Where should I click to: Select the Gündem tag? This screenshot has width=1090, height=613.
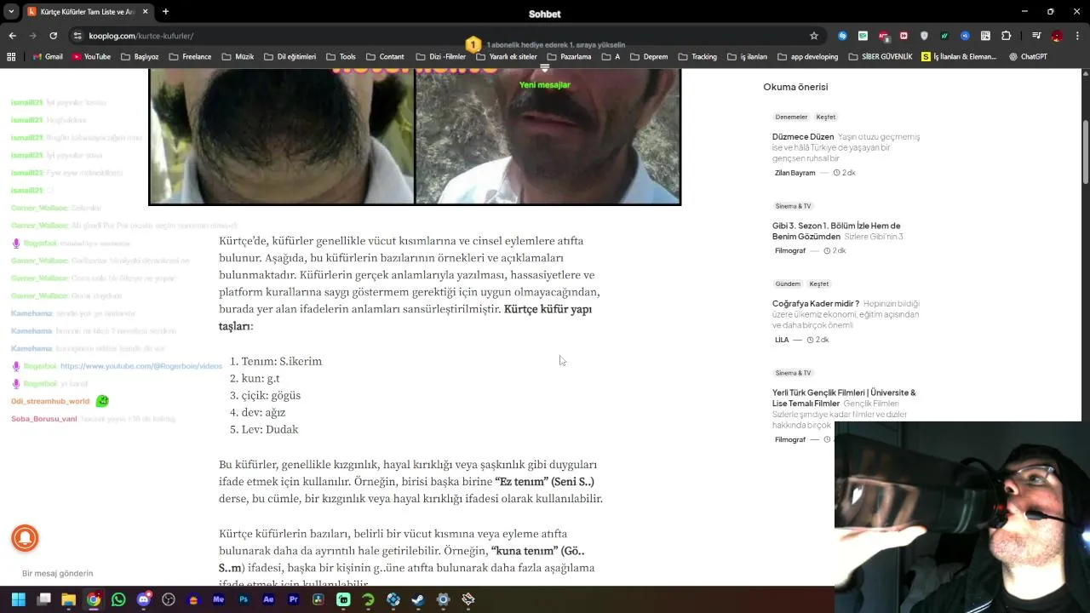[788, 284]
